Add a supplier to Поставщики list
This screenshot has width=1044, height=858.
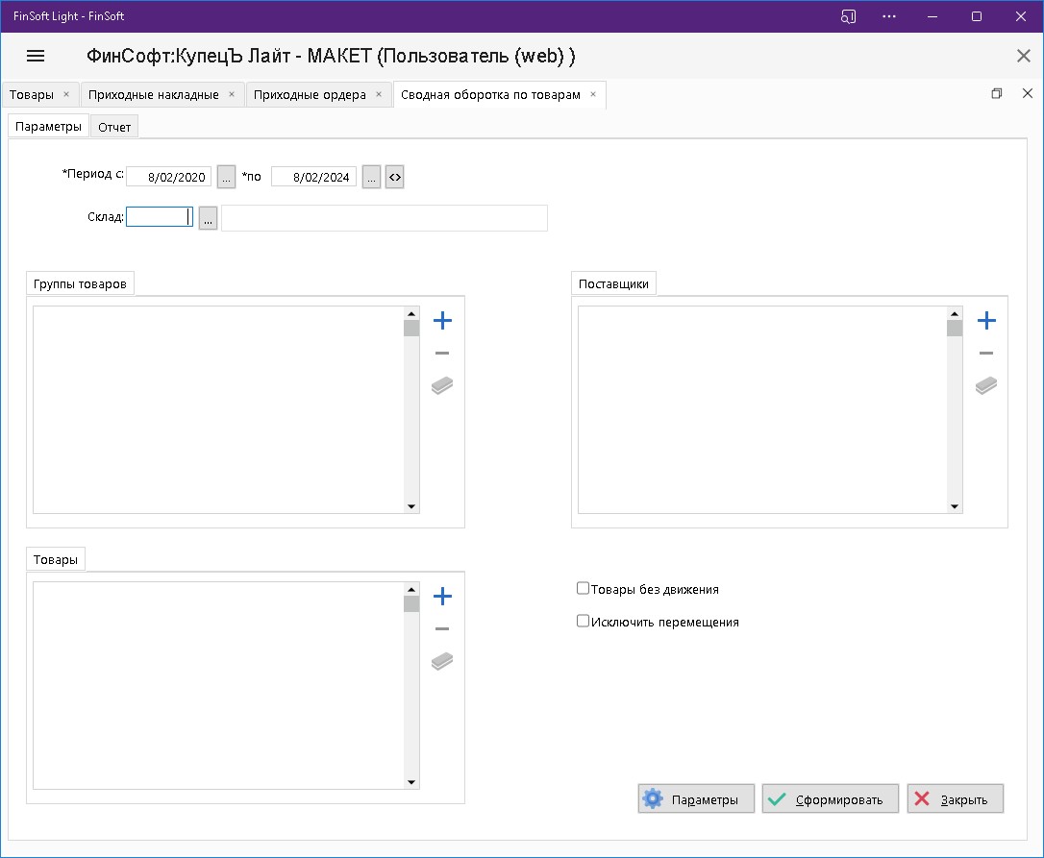986,321
